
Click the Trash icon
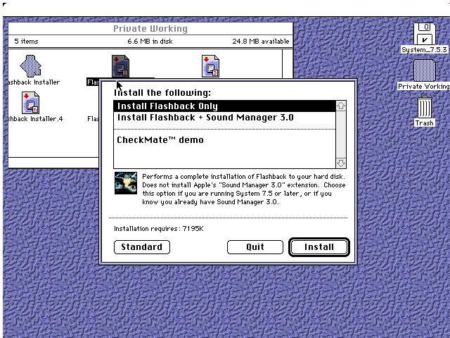pos(424,107)
